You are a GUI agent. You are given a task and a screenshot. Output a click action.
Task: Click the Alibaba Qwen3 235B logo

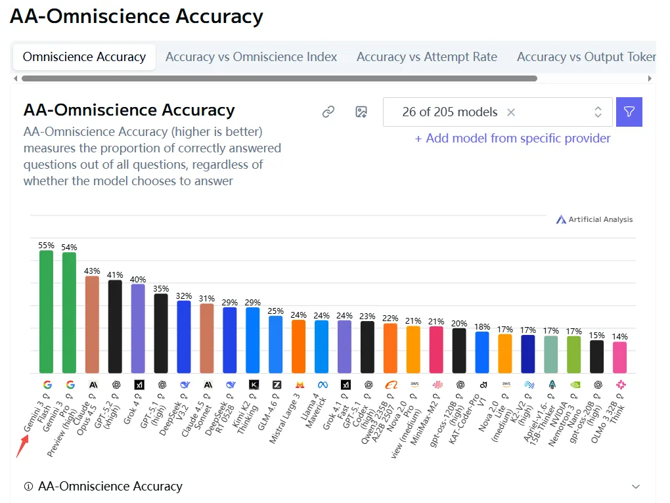pyautogui.click(x=391, y=385)
